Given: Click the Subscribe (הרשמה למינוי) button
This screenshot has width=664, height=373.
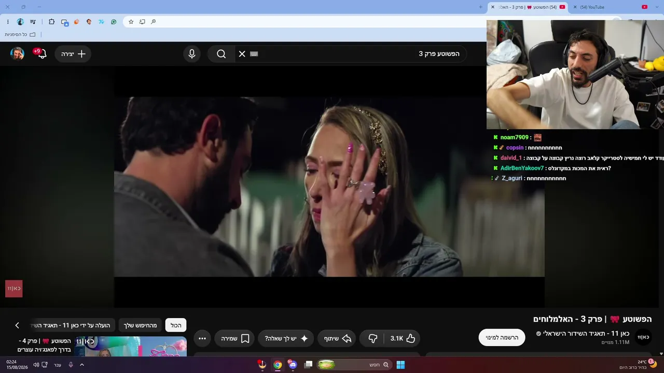Looking at the screenshot, I should (502, 338).
